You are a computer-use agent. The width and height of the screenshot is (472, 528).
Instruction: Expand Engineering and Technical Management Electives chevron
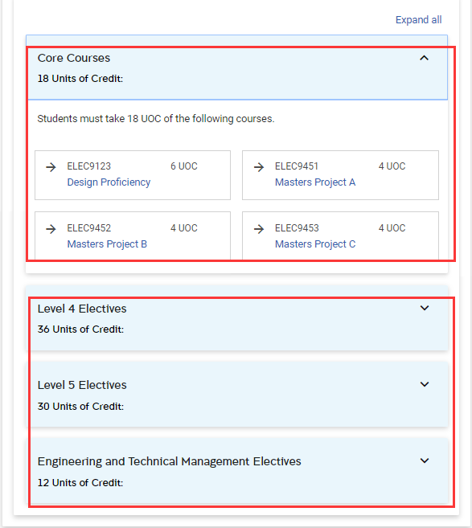click(x=425, y=460)
